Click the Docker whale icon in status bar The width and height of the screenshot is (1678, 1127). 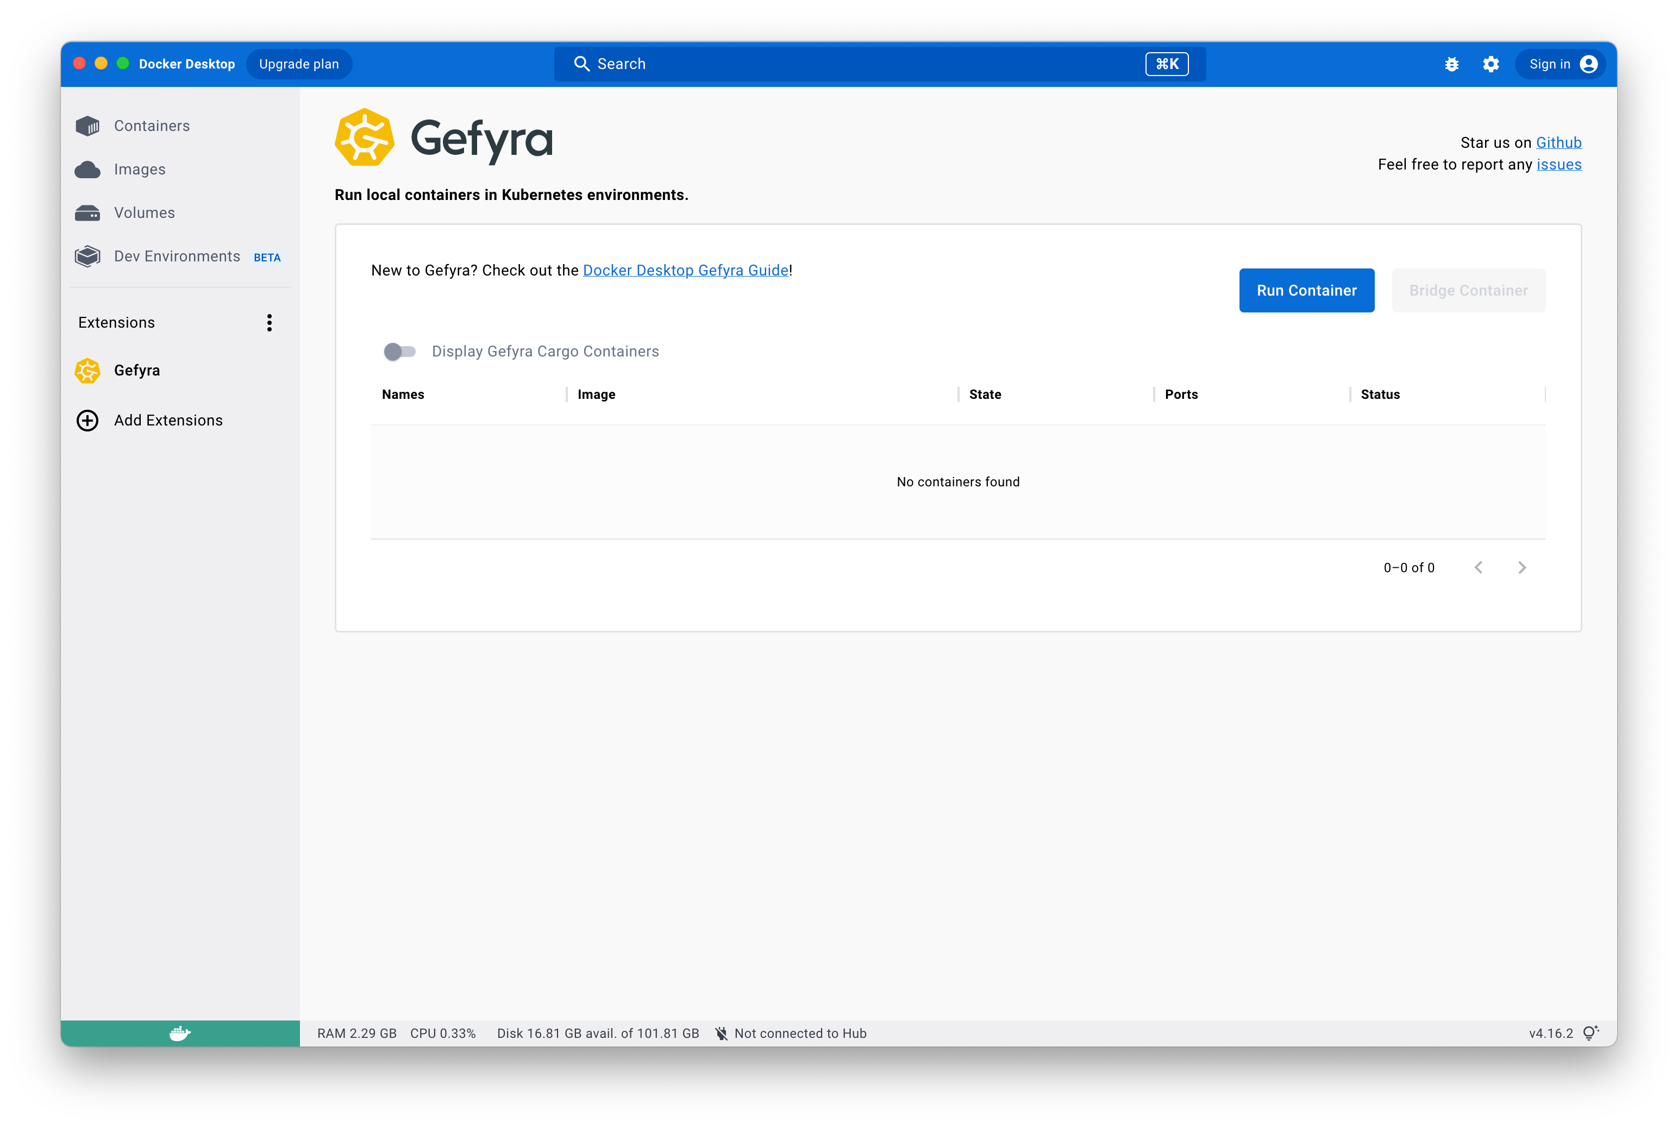pyautogui.click(x=180, y=1033)
